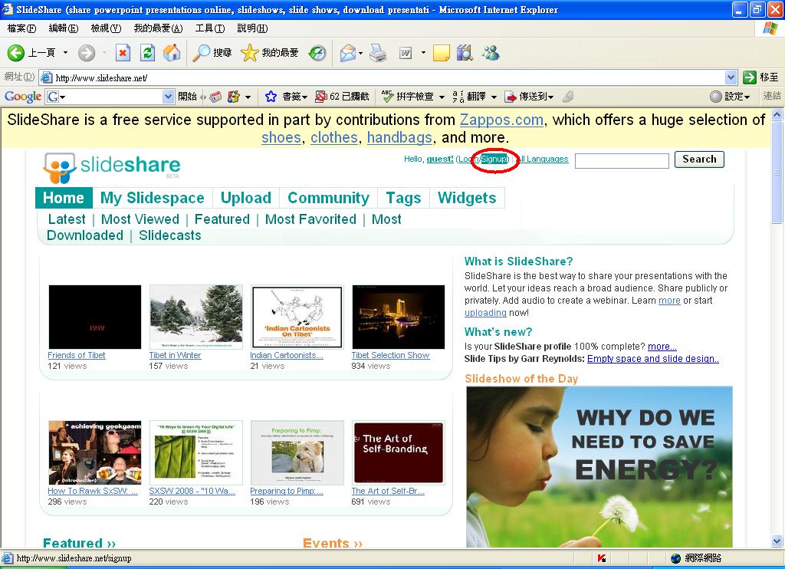
Task: Open Favorites star in IE toolbar
Action: pyautogui.click(x=249, y=53)
